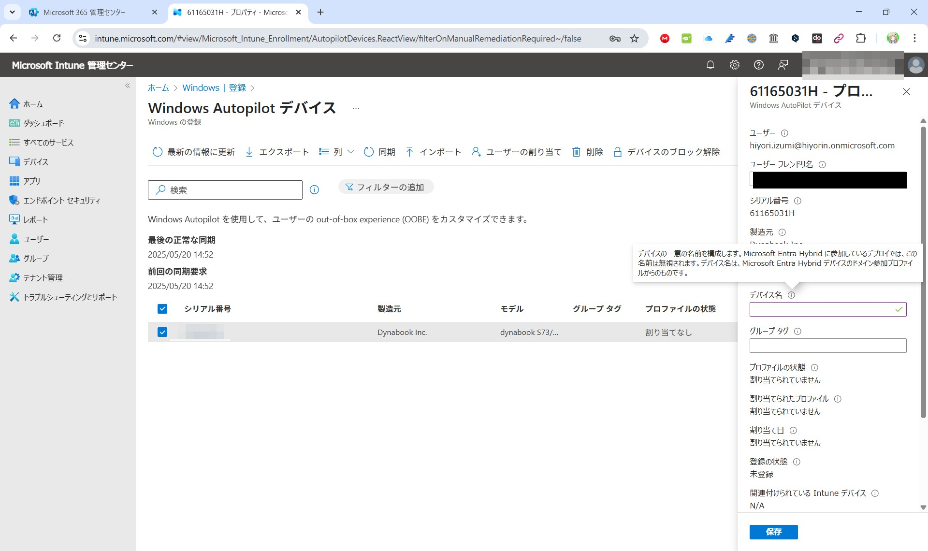Click フィルターの追加 button
Image resolution: width=928 pixels, height=551 pixels.
click(x=386, y=187)
